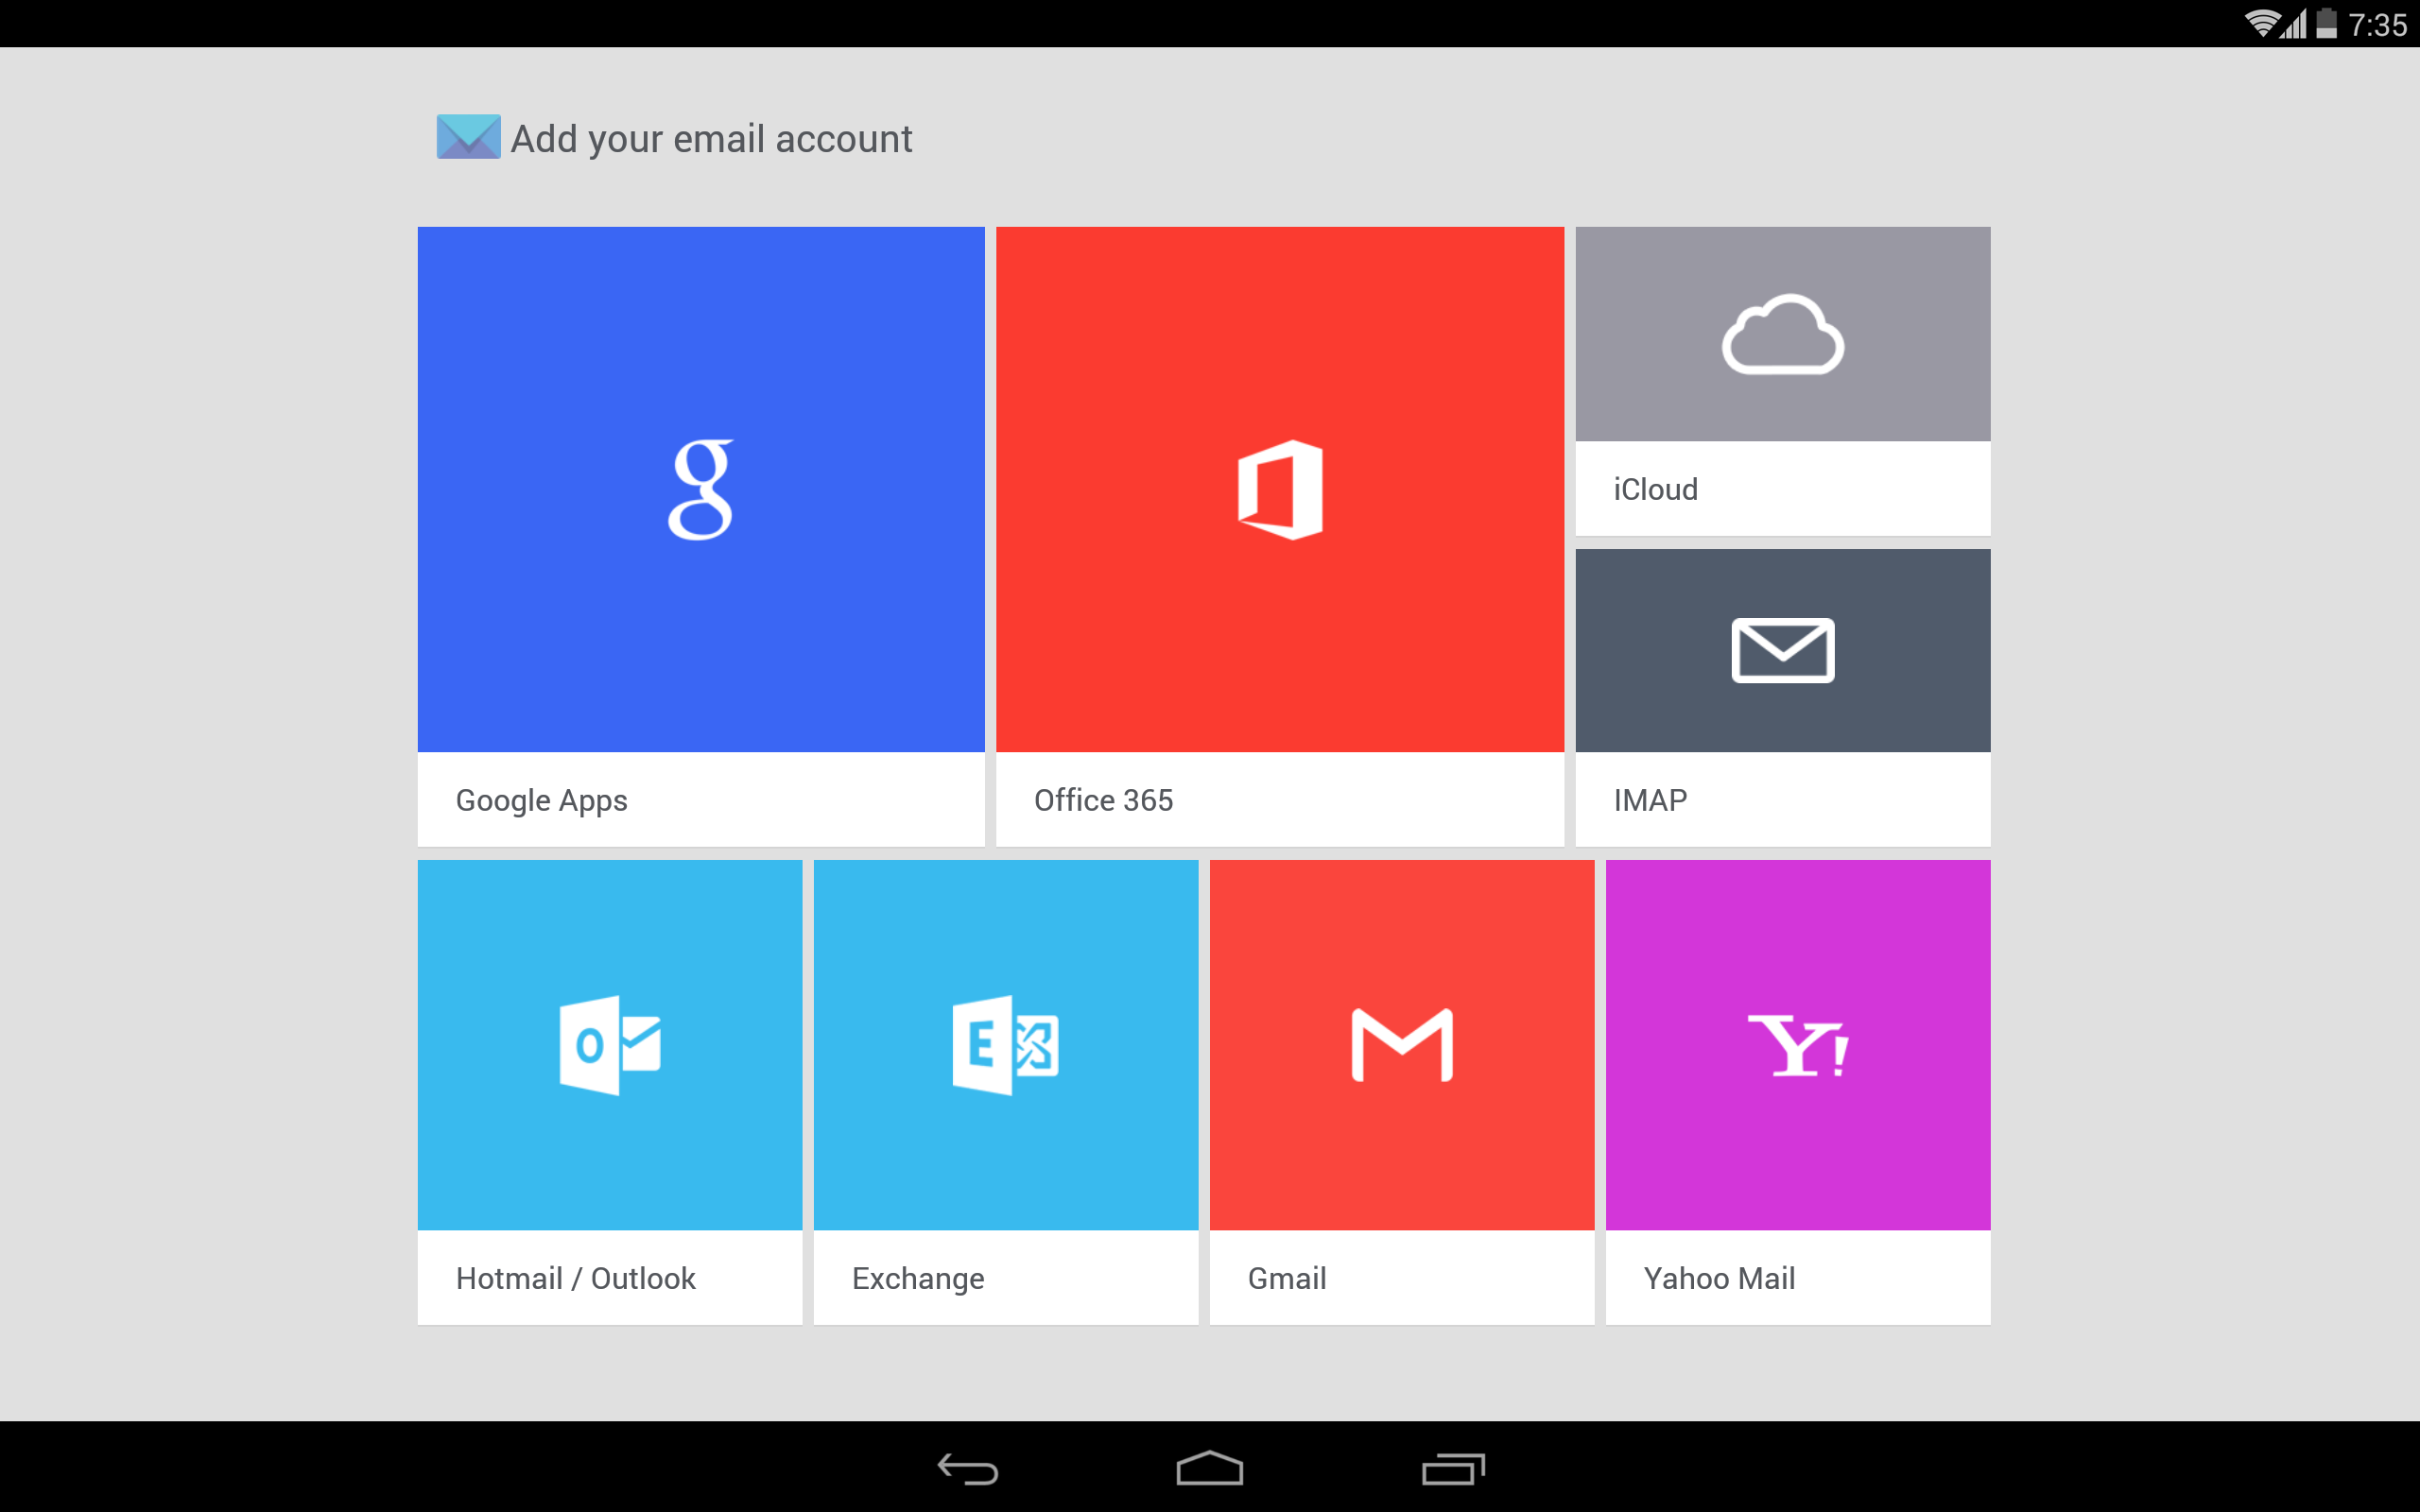
Task: Set up a Hotmail / Outlook account
Action: (609, 1090)
